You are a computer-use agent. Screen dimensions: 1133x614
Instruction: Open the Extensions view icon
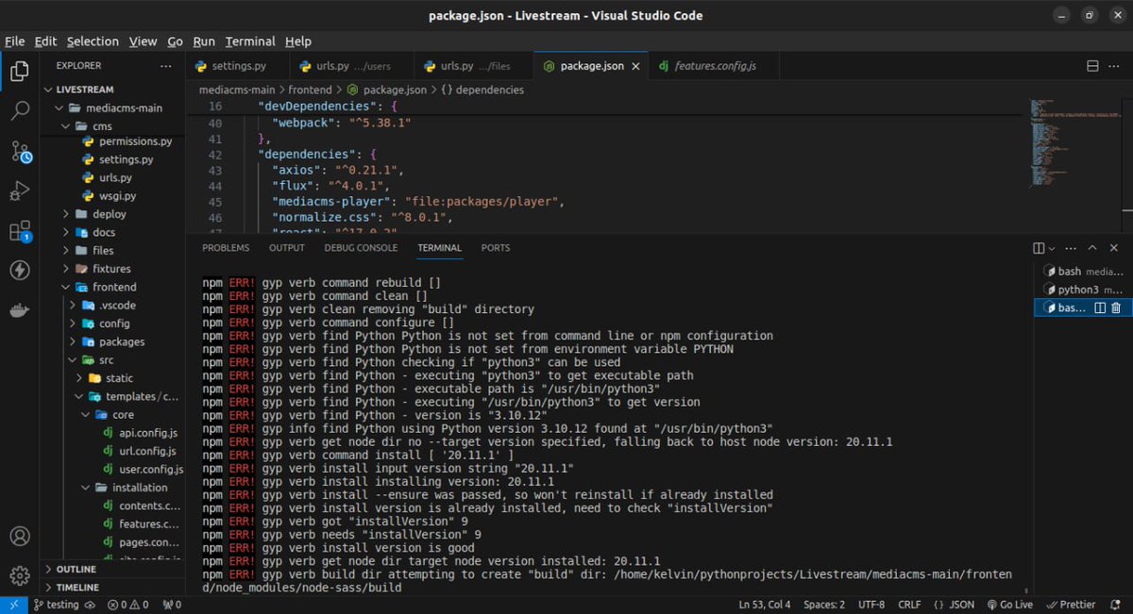pyautogui.click(x=20, y=231)
